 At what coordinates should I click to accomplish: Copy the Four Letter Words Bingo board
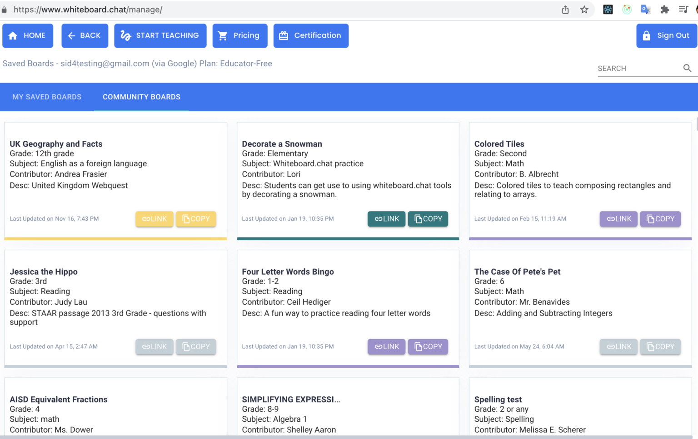click(428, 347)
